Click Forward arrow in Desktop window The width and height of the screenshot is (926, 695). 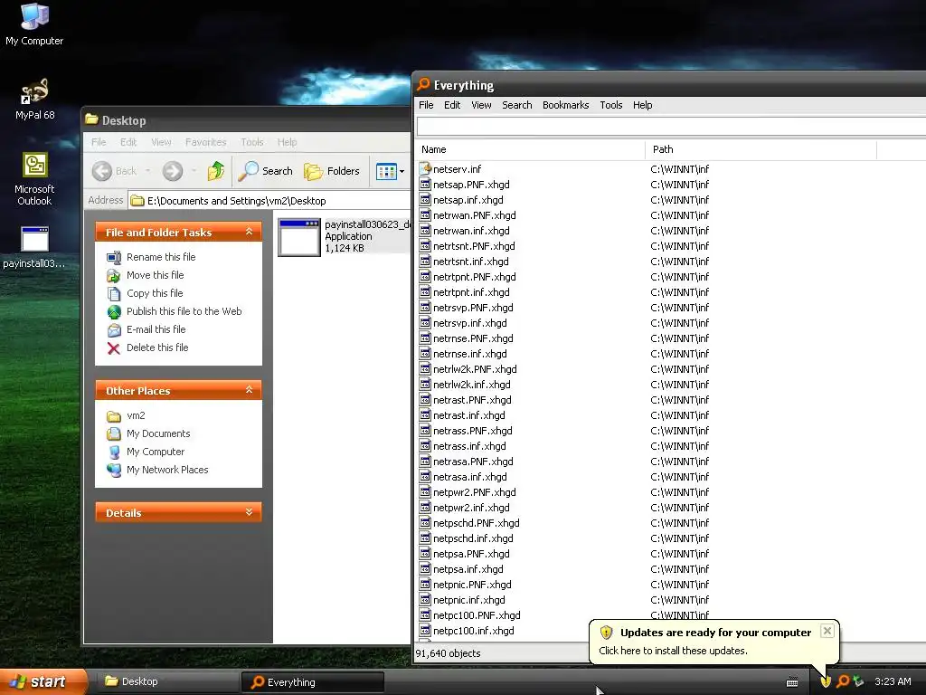pos(173,171)
